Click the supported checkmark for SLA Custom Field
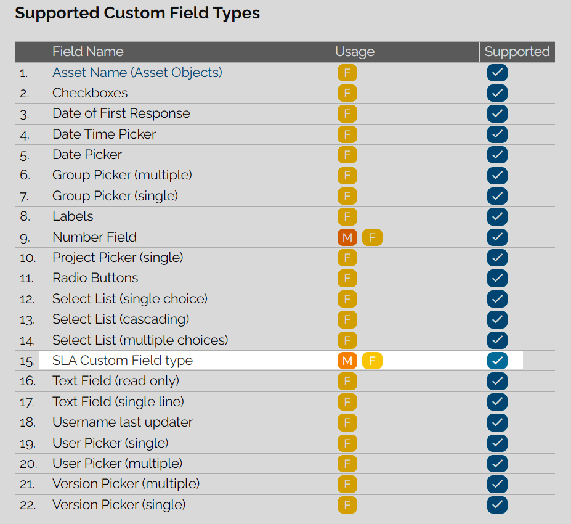 [497, 361]
